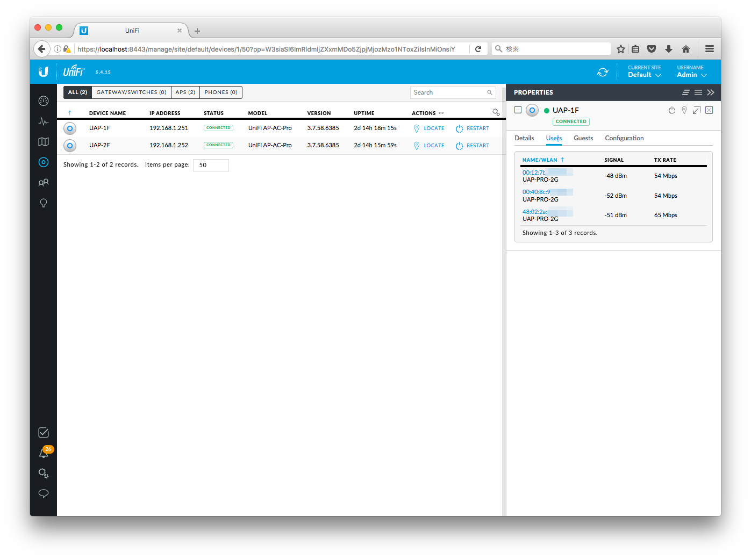Sort by the Device Name column header
Image resolution: width=751 pixels, height=559 pixels.
(108, 113)
